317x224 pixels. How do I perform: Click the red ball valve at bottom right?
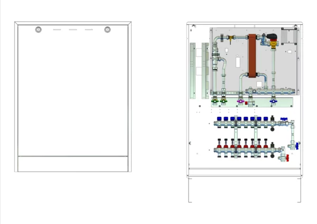coord(287,157)
